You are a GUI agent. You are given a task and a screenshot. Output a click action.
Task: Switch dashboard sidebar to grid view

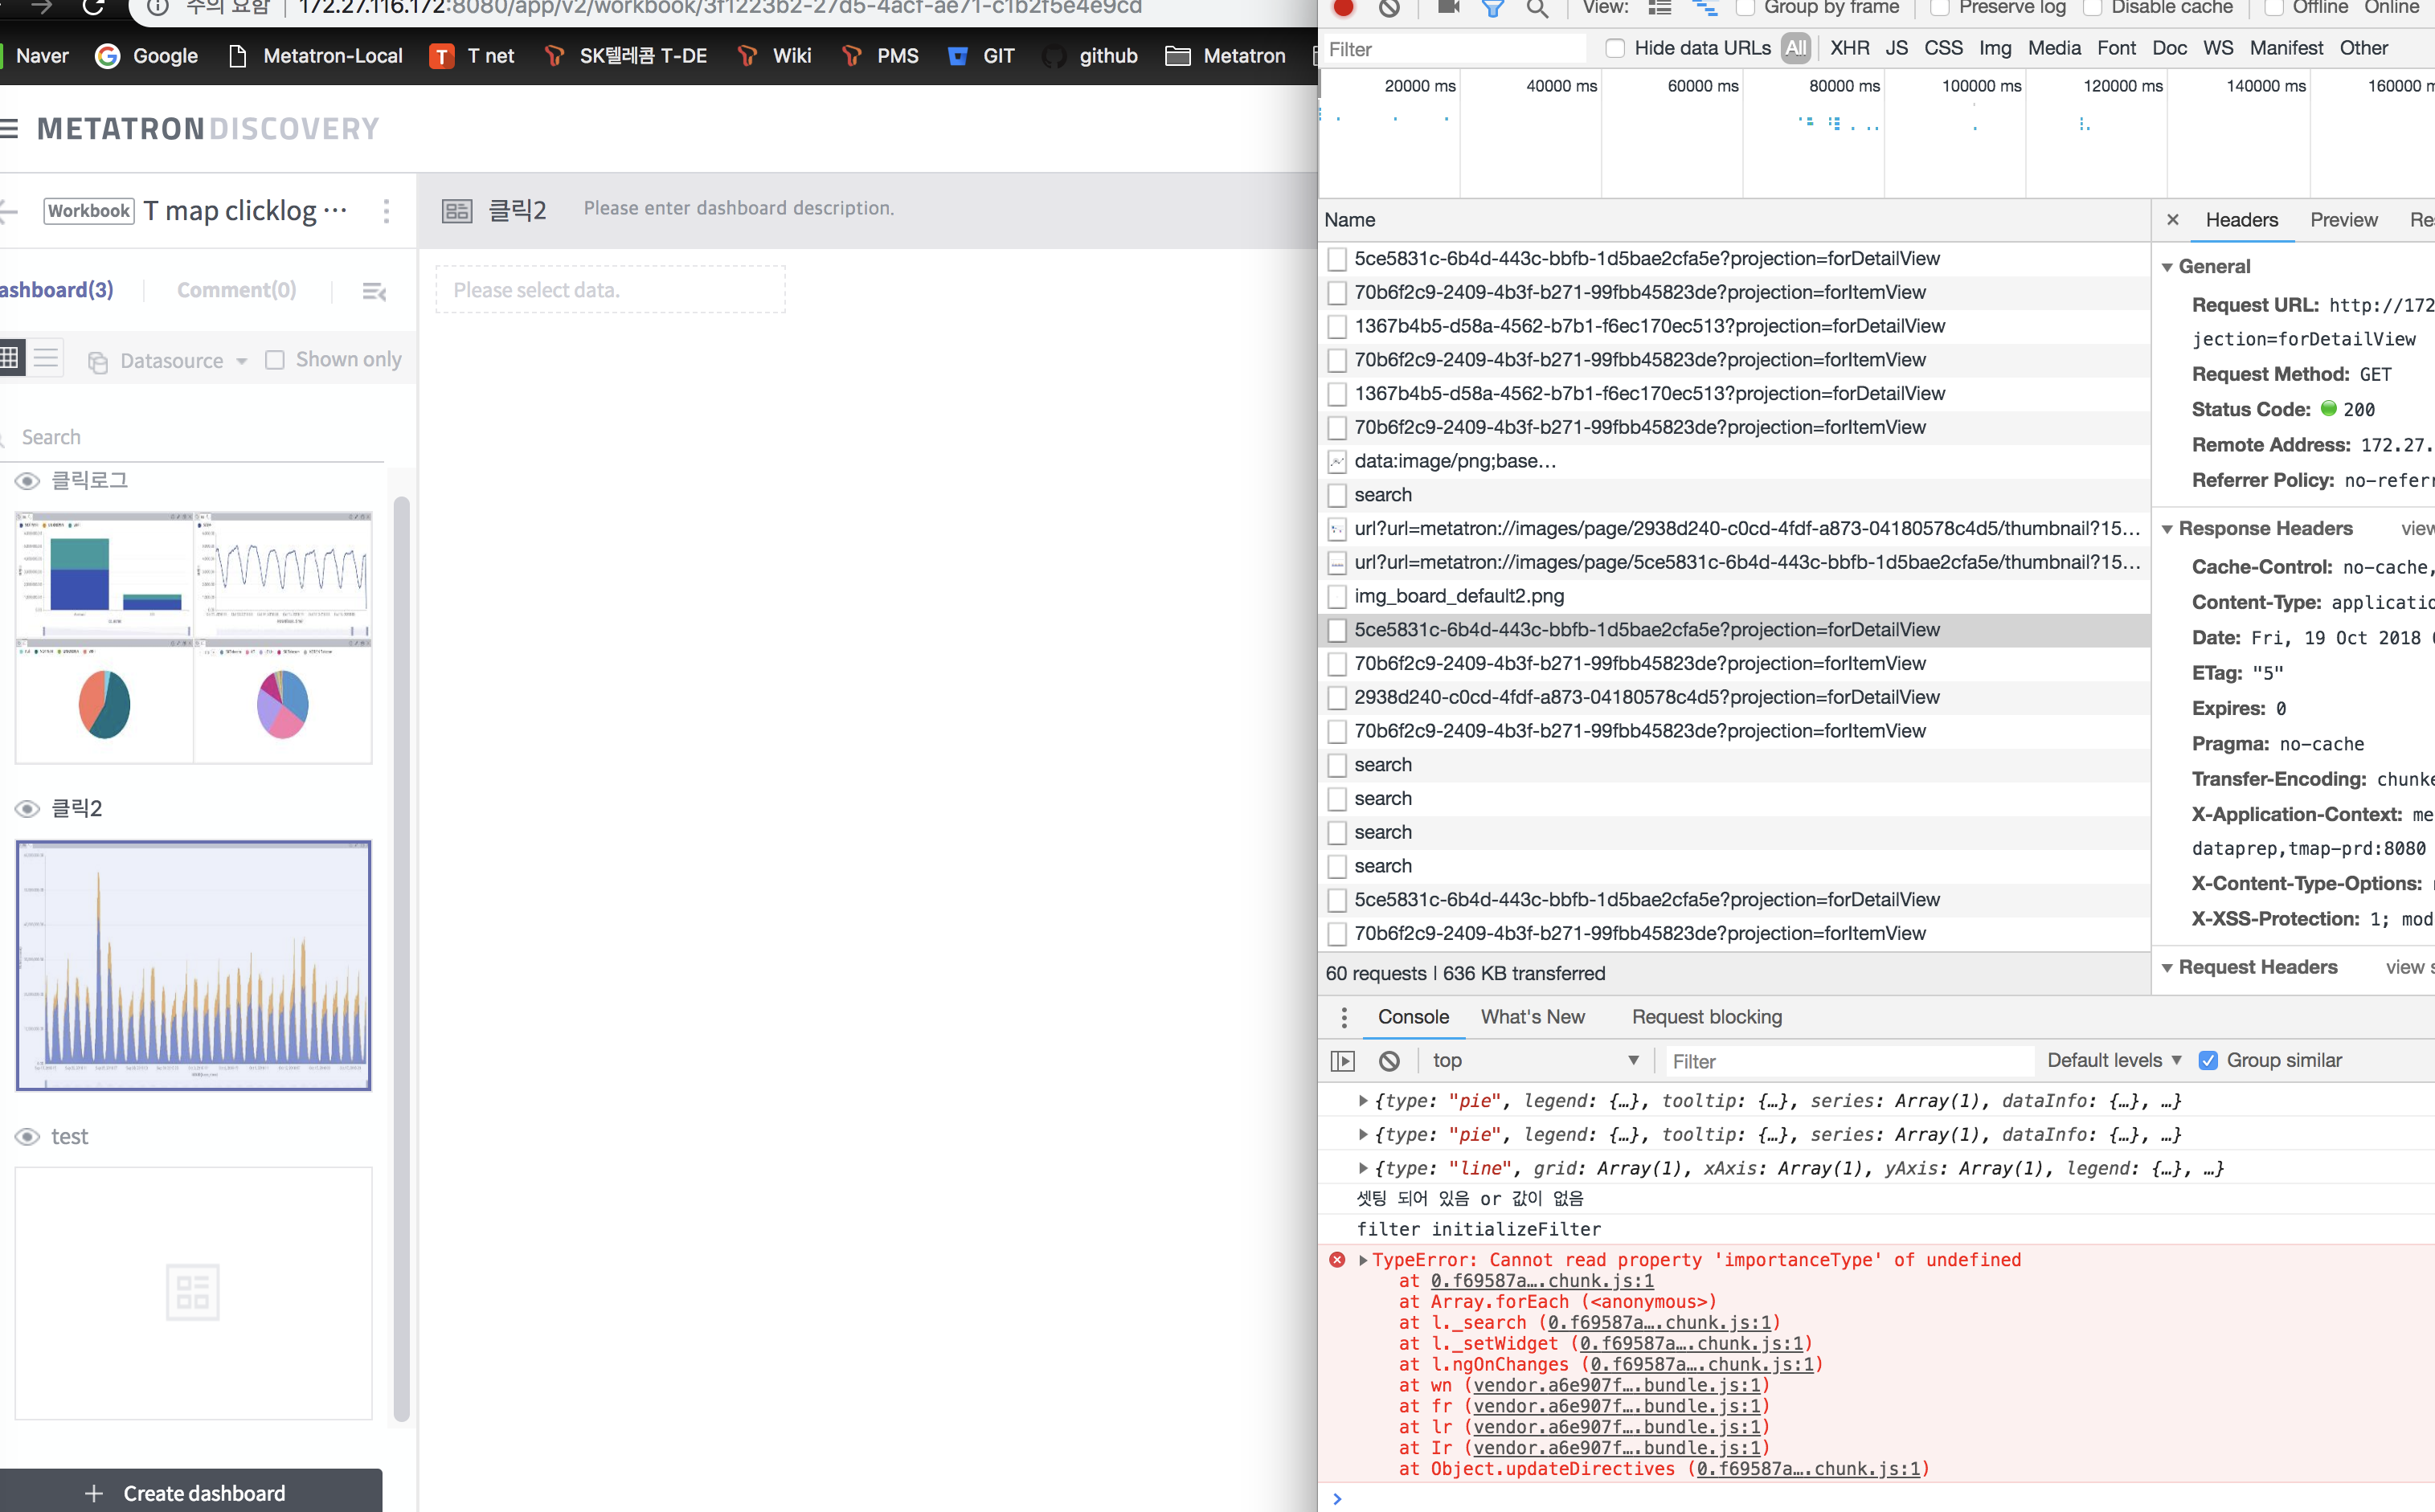tap(9, 358)
